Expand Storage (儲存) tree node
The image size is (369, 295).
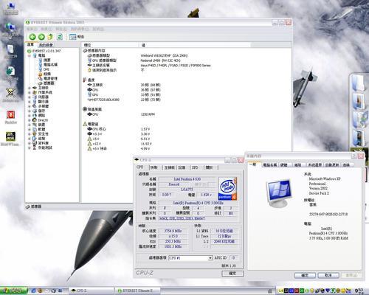point(30,111)
